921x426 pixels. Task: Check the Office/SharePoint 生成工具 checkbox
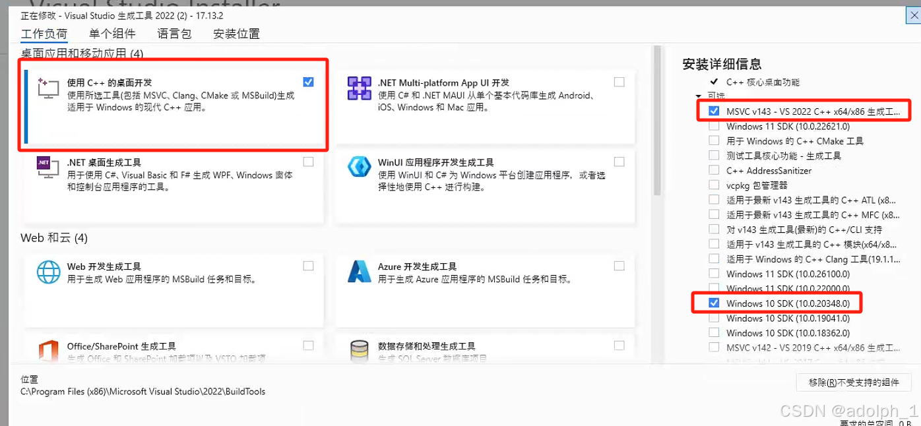[x=308, y=345]
